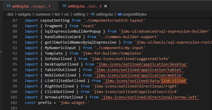
Task: Click MobileOutlined identifier
Action: coord(60,75)
